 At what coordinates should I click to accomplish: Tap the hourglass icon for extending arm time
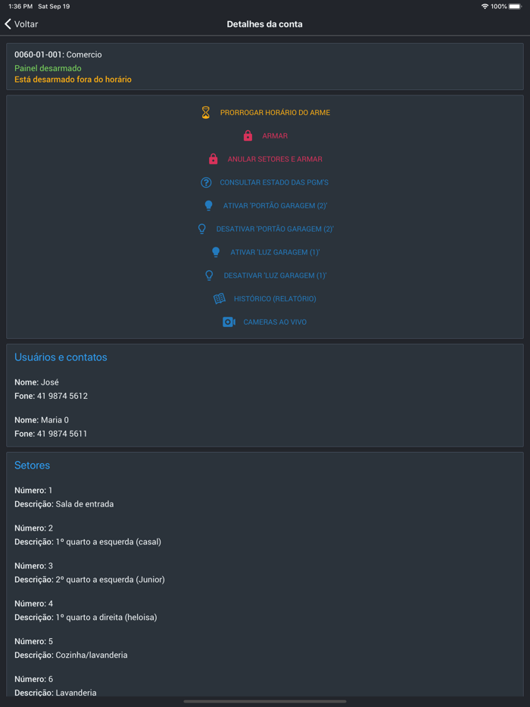[x=205, y=112]
